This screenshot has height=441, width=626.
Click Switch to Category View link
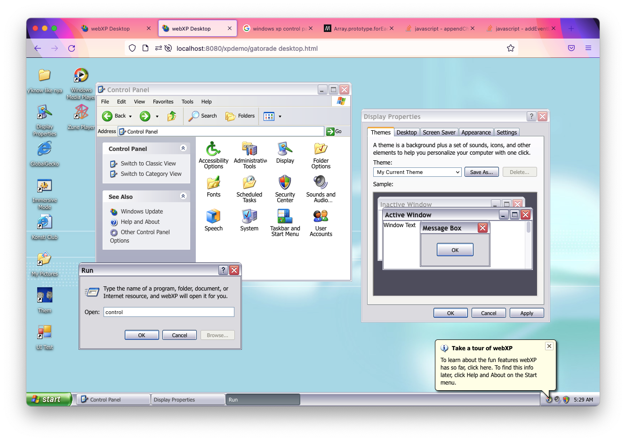point(151,174)
